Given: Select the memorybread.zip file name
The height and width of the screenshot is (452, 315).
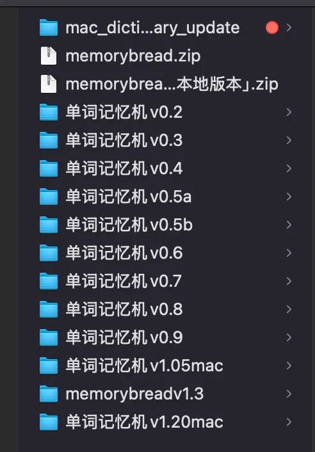Looking at the screenshot, I should coord(133,56).
